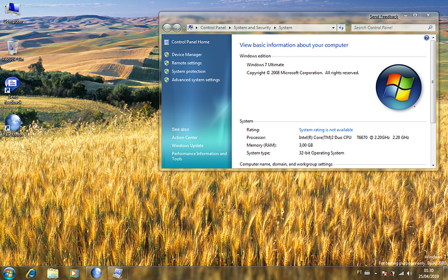448x280 pixels.
Task: Select the Pale Moon desktop shortcut
Action: (x=12, y=125)
